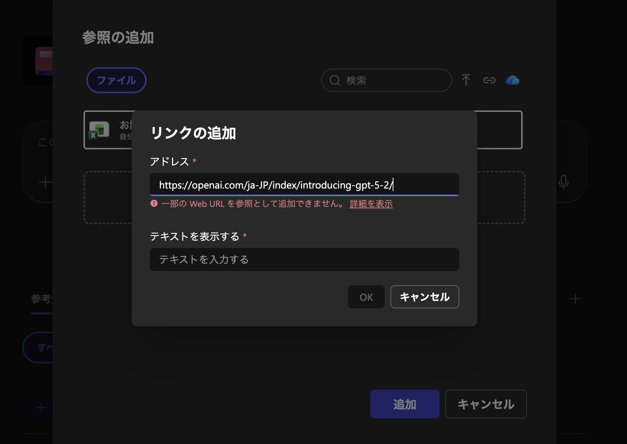Screen dimensions: 627x444
Task: Click the 検索 search field
Action: click(x=387, y=80)
